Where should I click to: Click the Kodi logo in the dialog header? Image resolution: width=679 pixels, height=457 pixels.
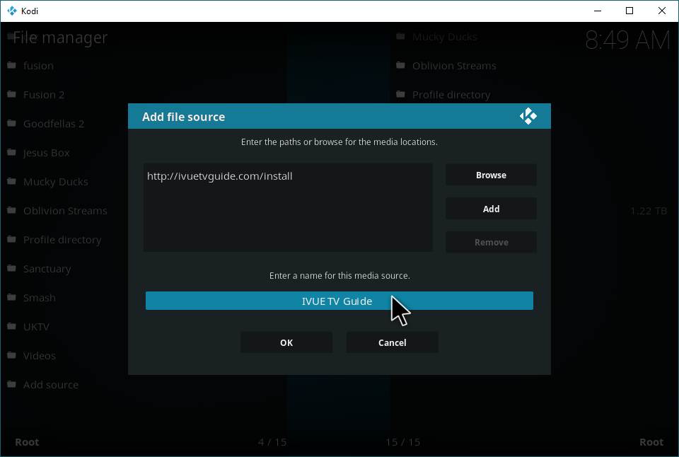coord(528,116)
